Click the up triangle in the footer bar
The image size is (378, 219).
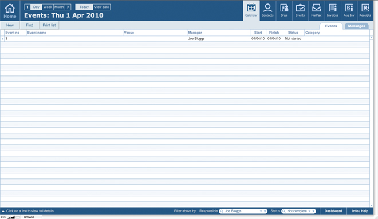pyautogui.click(x=3, y=211)
